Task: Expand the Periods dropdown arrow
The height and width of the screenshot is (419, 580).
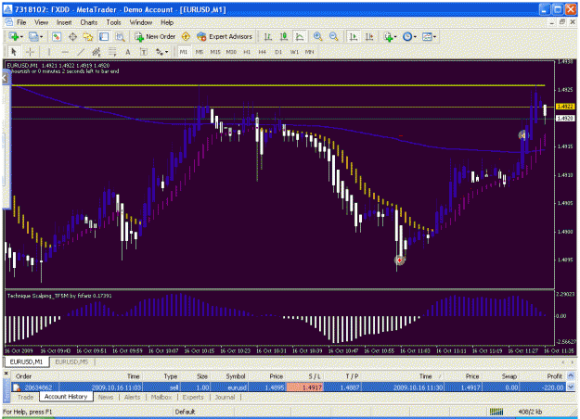Action: point(415,37)
